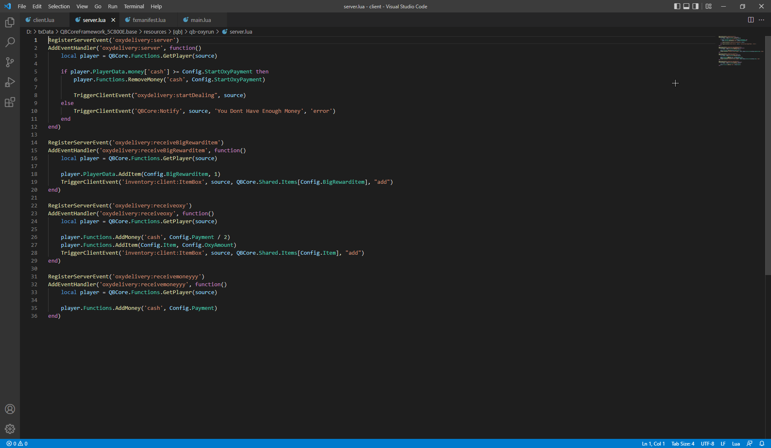Click UTF-8 to change file encoding
The image size is (771, 448).
click(708, 443)
